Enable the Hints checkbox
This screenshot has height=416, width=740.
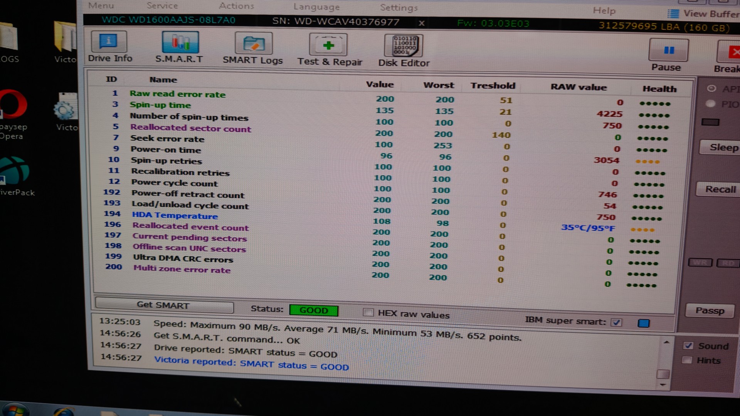pyautogui.click(x=687, y=360)
